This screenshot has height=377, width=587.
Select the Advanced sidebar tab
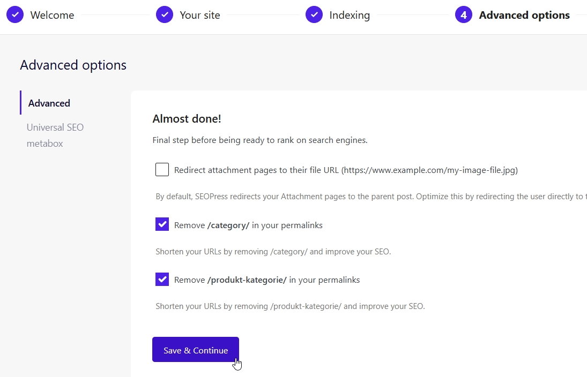[x=49, y=103]
